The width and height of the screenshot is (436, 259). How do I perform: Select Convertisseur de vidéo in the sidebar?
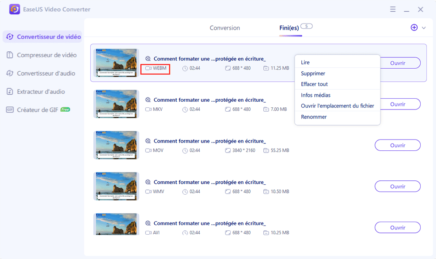pos(42,37)
